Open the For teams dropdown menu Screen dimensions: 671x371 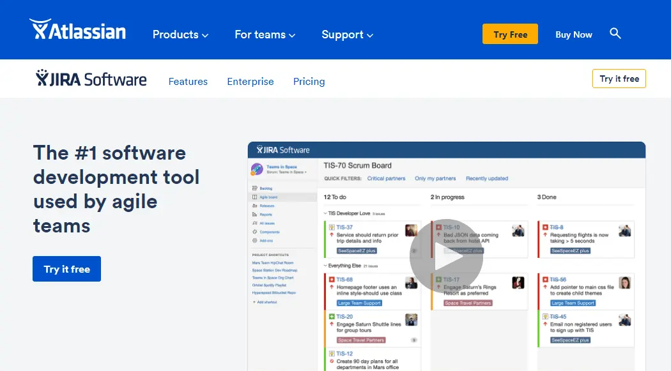265,34
